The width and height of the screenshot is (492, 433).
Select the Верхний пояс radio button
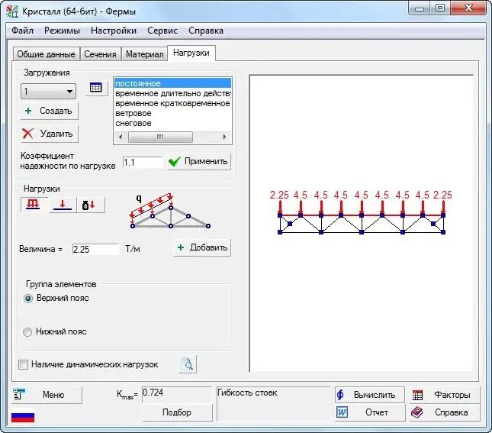(28, 298)
